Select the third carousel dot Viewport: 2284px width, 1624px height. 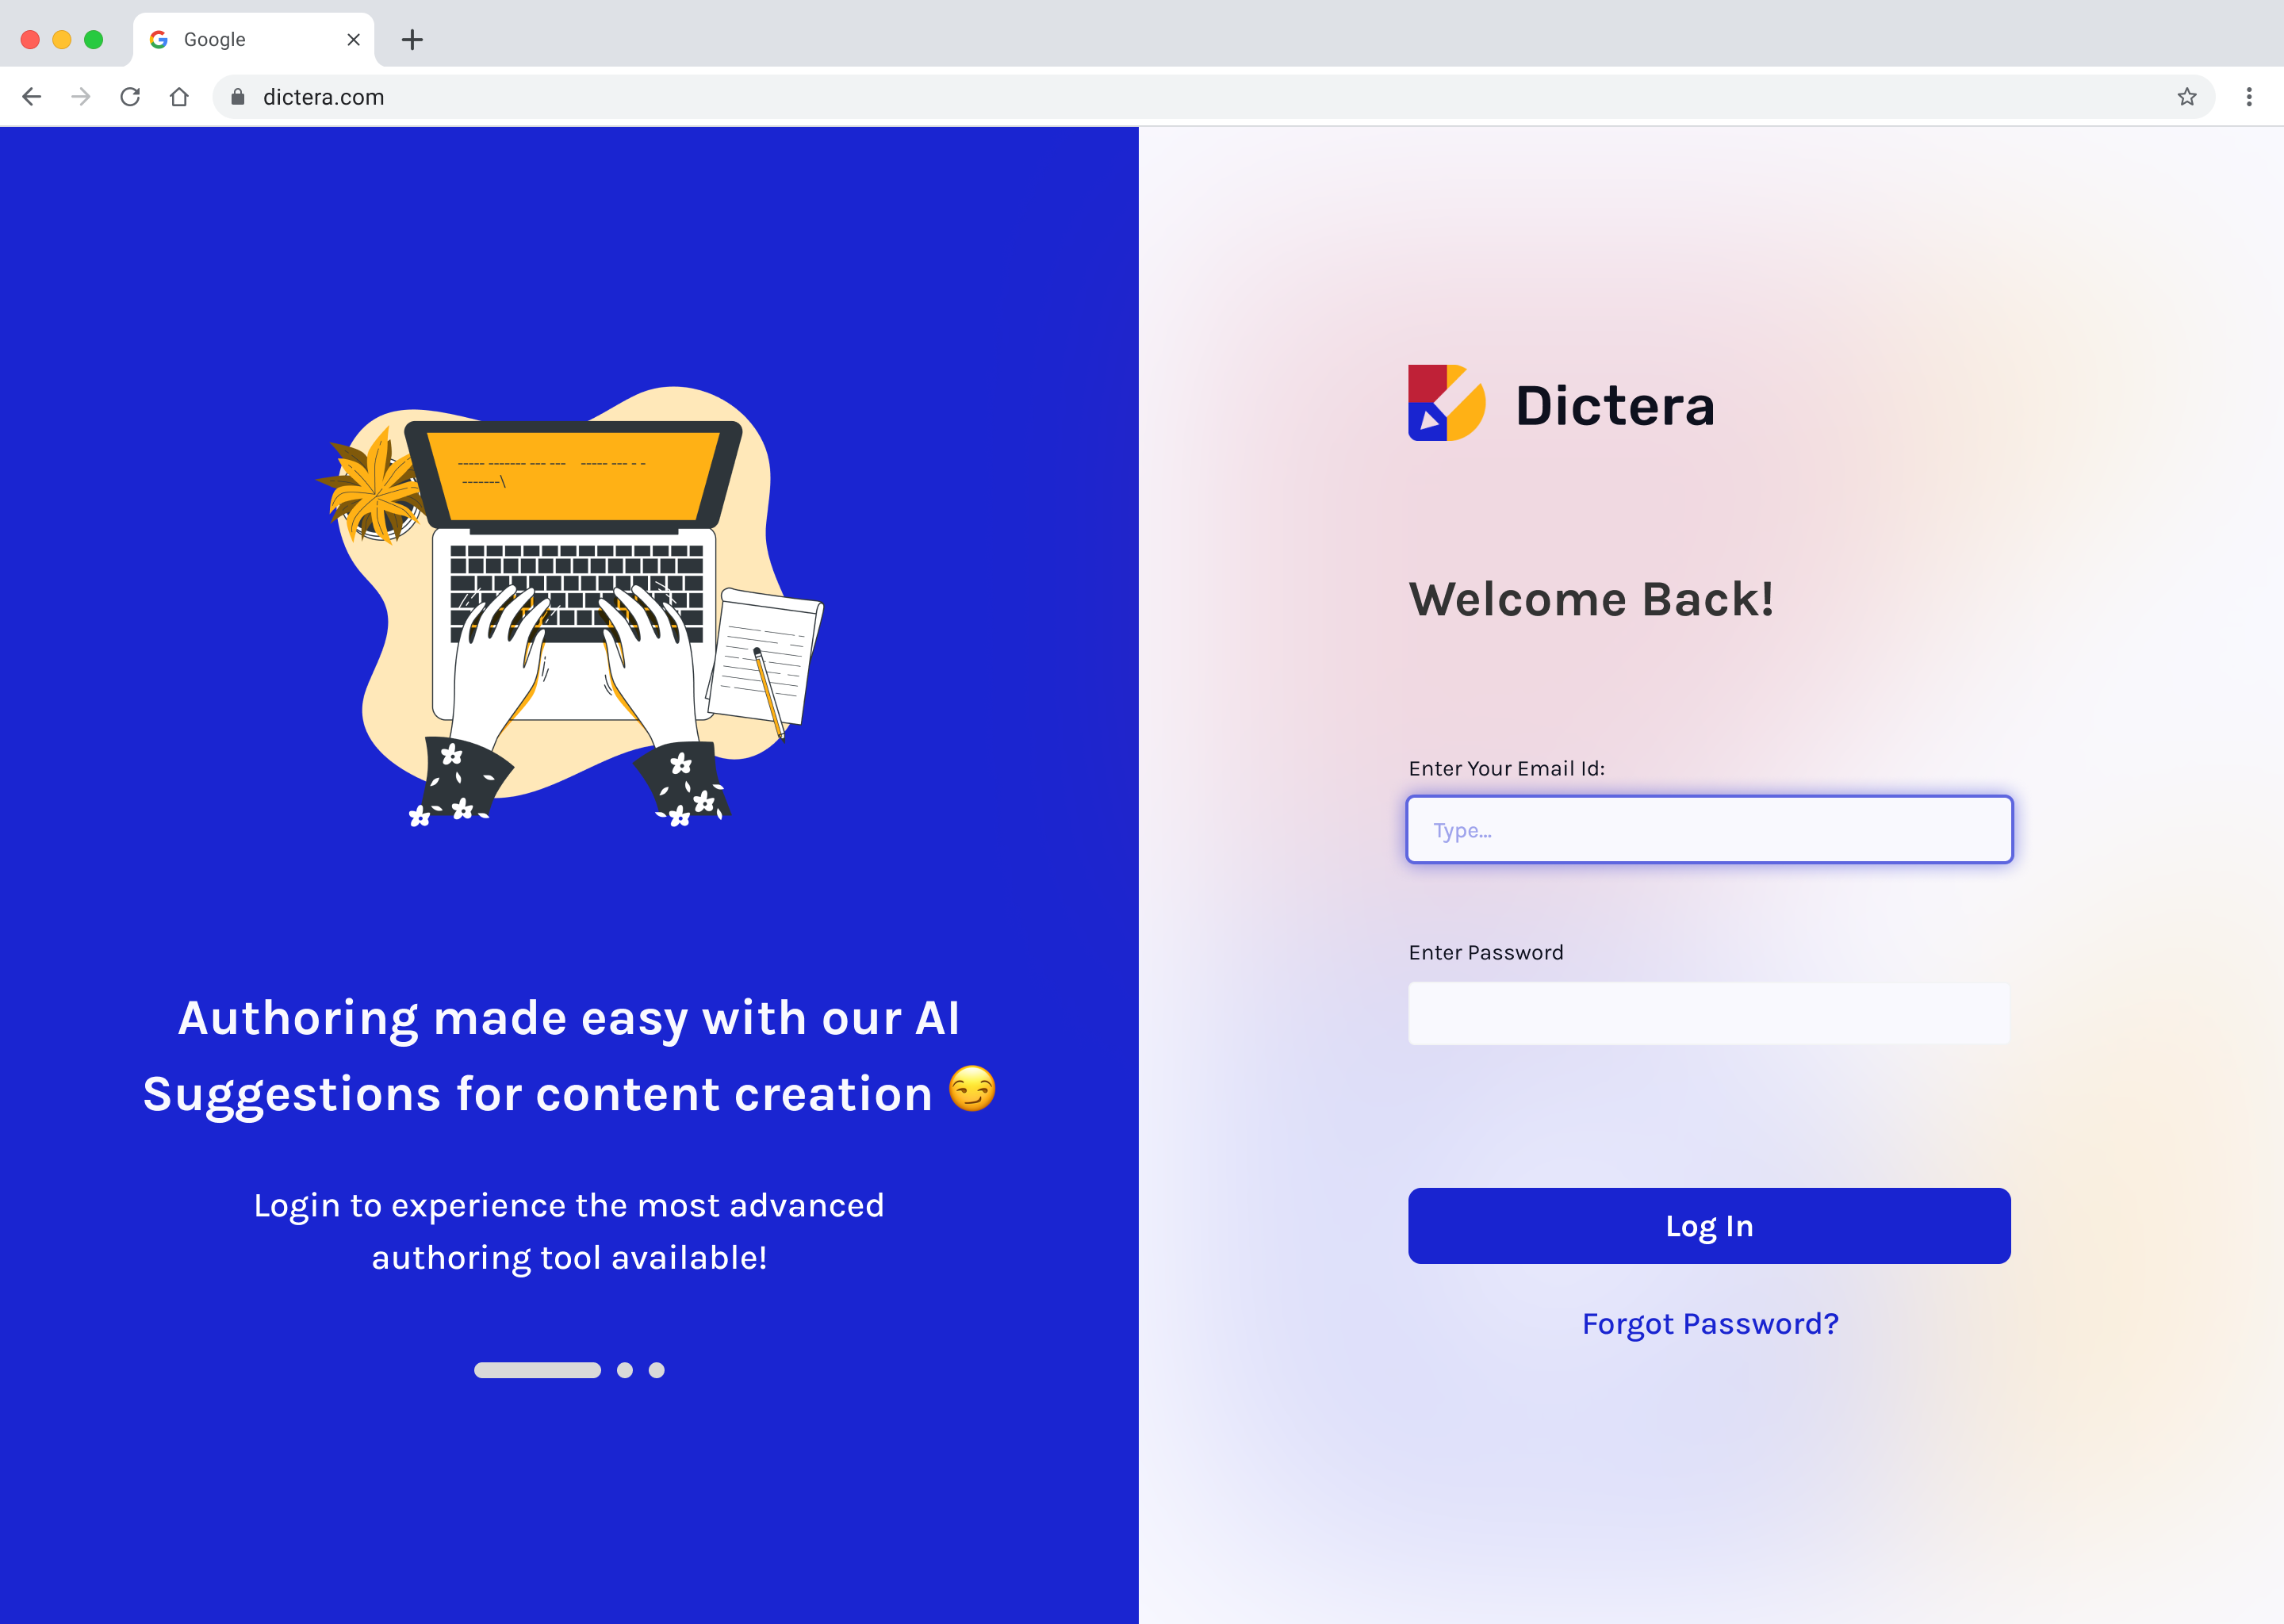(x=657, y=1370)
